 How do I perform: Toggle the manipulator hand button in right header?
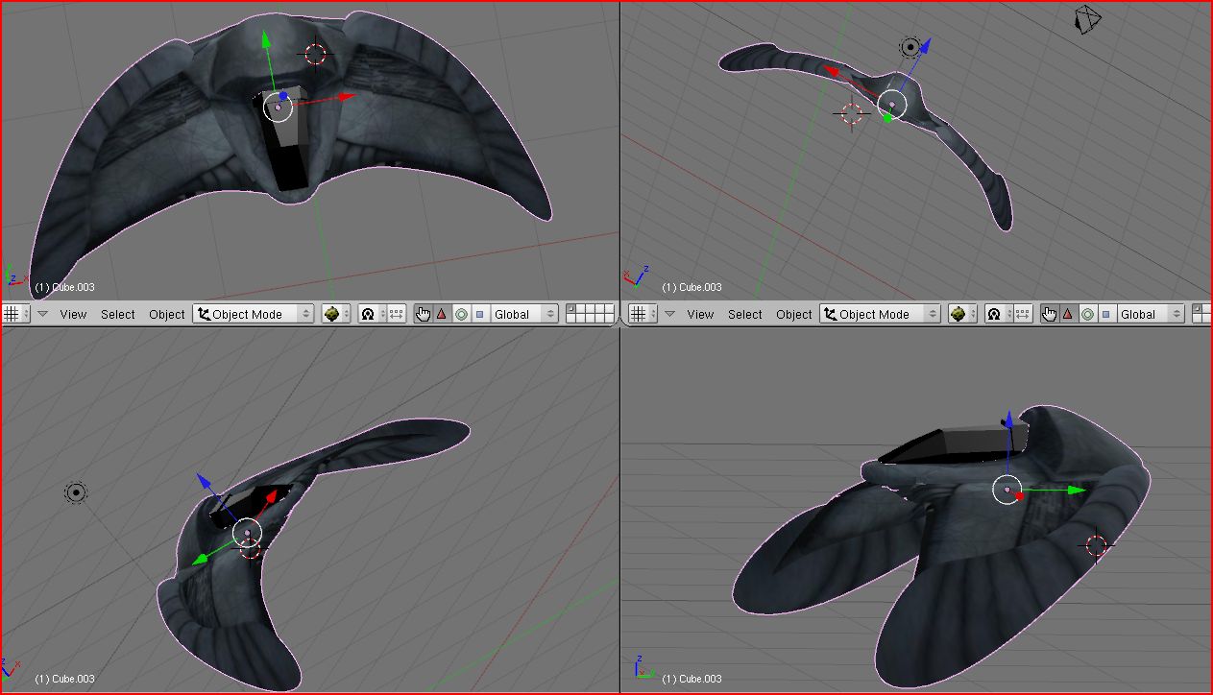(x=1050, y=314)
